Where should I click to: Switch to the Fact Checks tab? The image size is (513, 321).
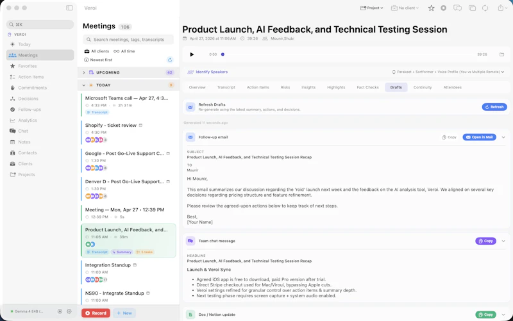click(x=367, y=87)
